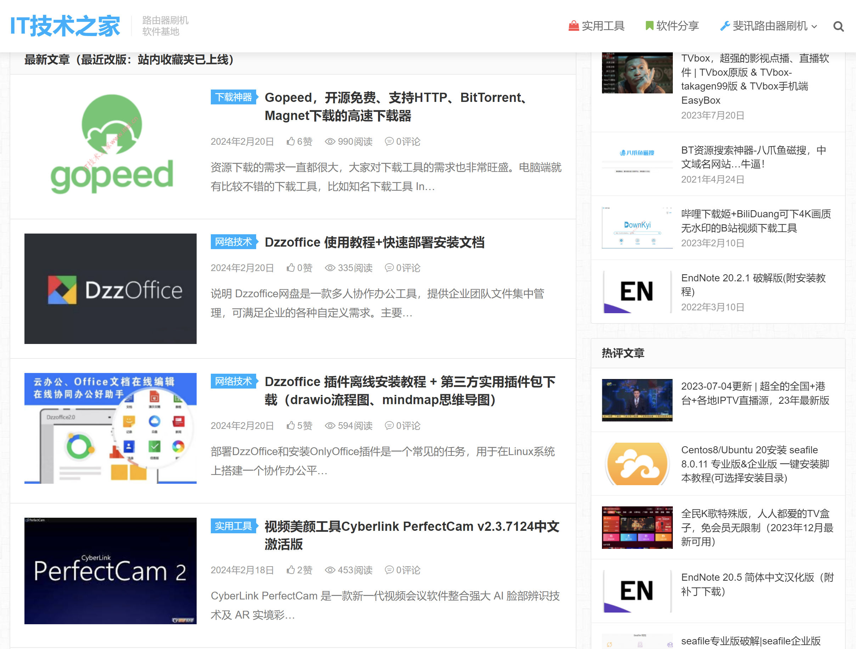The width and height of the screenshot is (856, 649).
Task: Open the 云办公 Office文档在线编辑 thumbnail
Action: coord(111,428)
